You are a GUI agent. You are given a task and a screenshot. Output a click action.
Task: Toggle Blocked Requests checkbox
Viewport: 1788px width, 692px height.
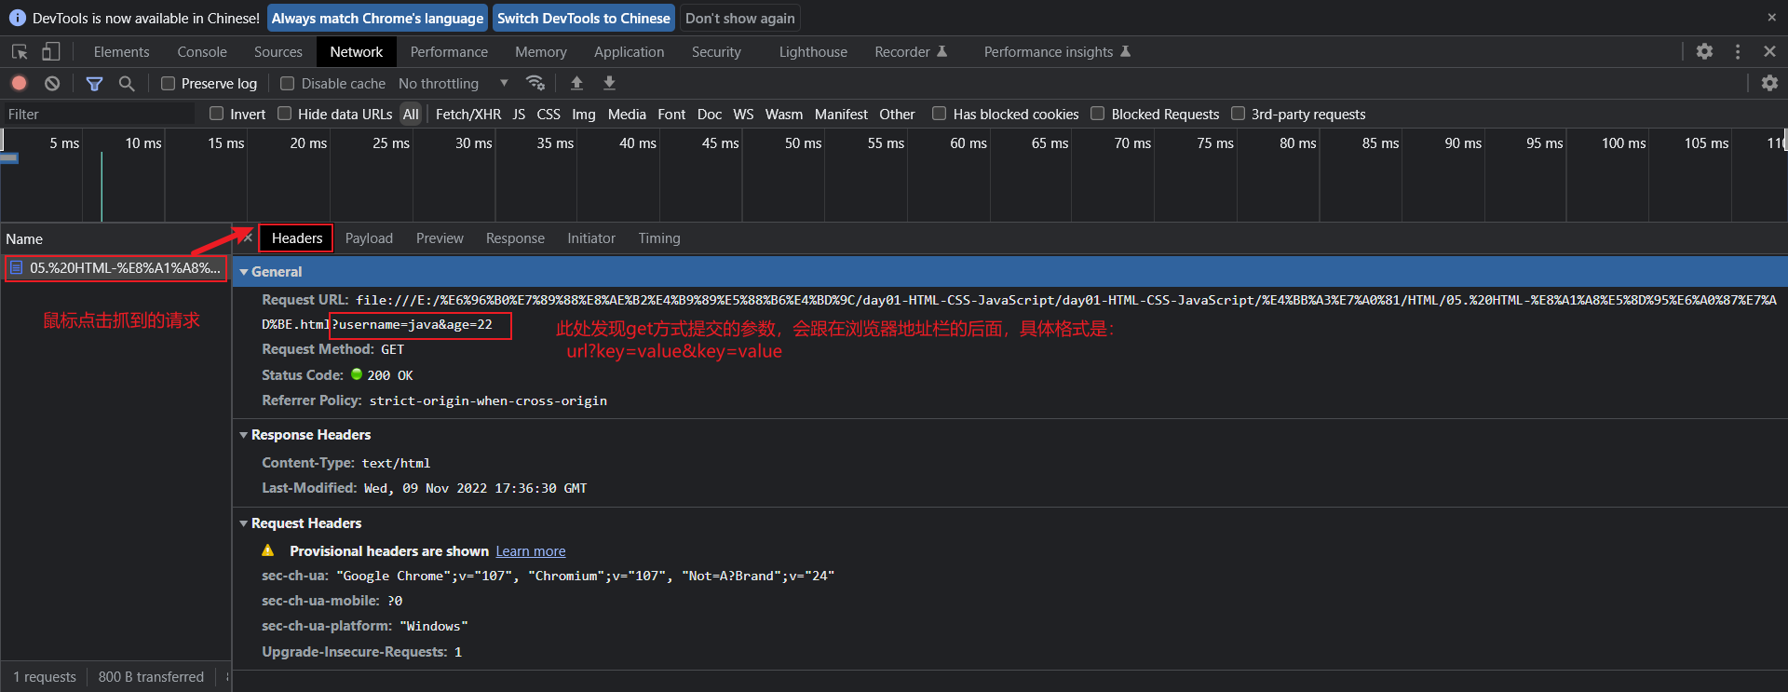tap(1098, 114)
